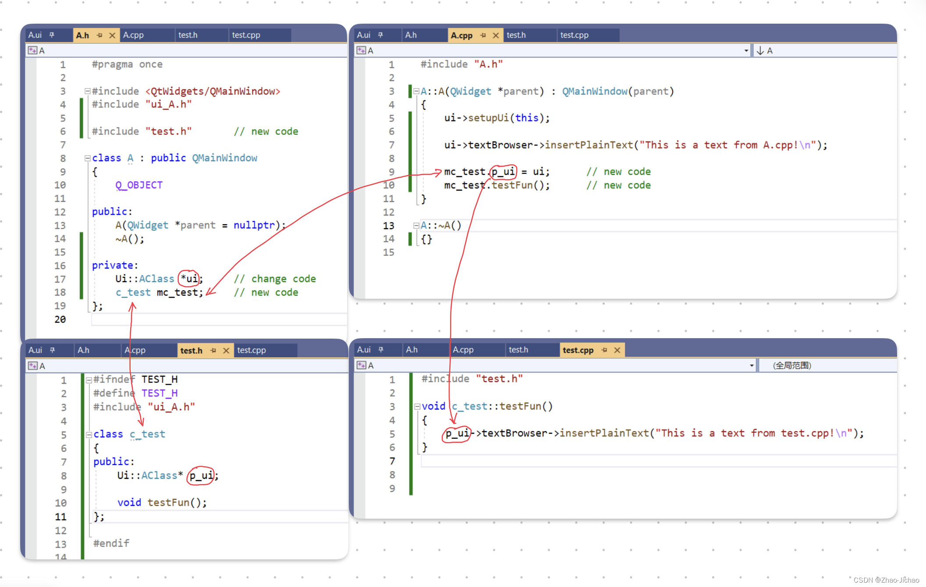The height and width of the screenshot is (587, 926).
Task: Click Q_OBJECT macro in A.h editor
Action: [x=139, y=185]
